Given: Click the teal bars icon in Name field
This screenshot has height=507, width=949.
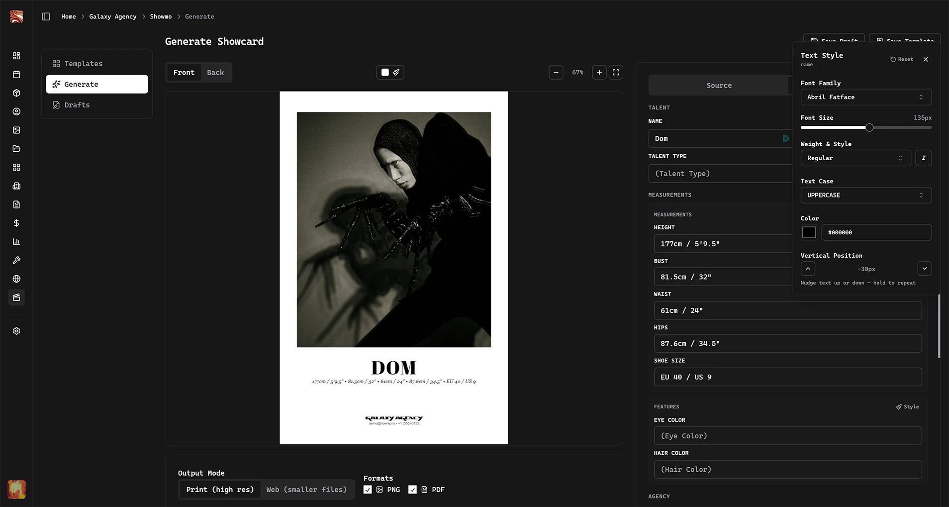Looking at the screenshot, I should 786,138.
